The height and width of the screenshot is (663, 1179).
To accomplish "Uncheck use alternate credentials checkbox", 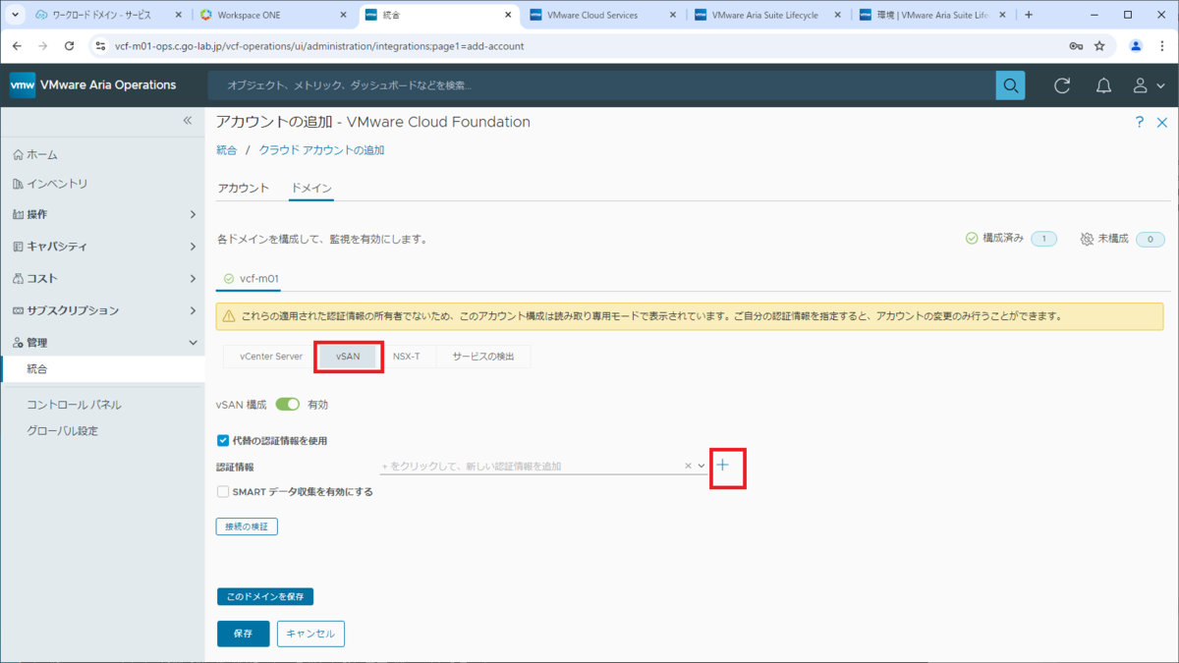I will tap(223, 441).
